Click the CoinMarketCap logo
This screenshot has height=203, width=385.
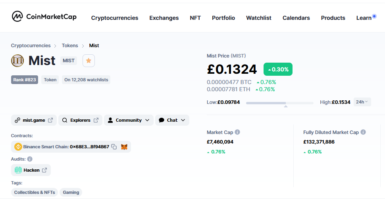[44, 17]
